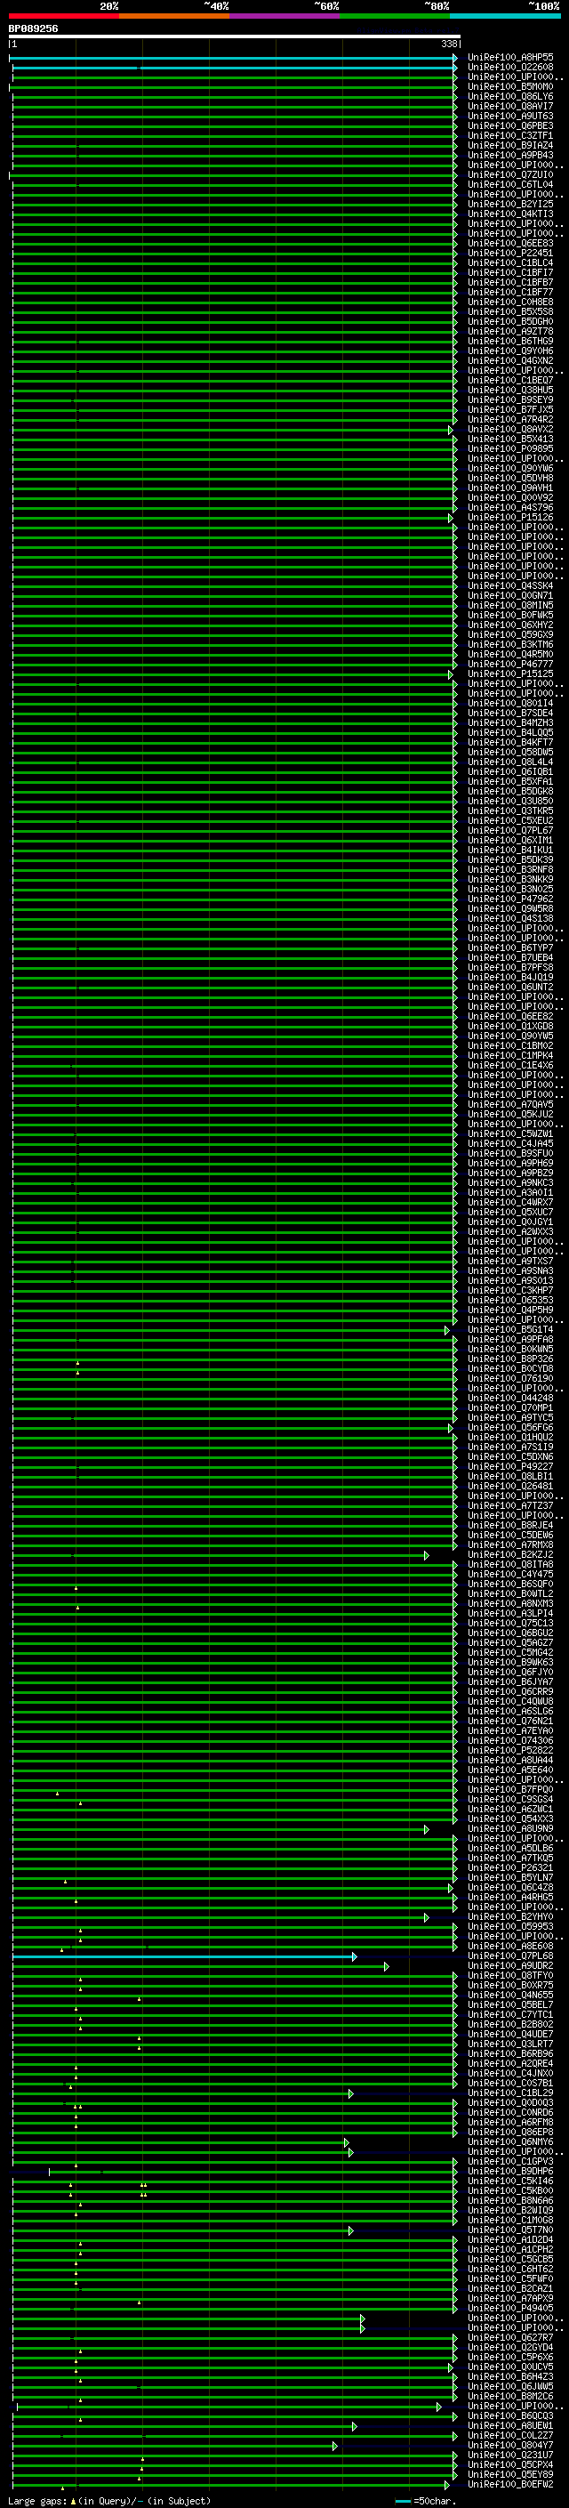Click the UniRef100_Q7ZUI0 label
569x2508 pixels.
click(510, 175)
